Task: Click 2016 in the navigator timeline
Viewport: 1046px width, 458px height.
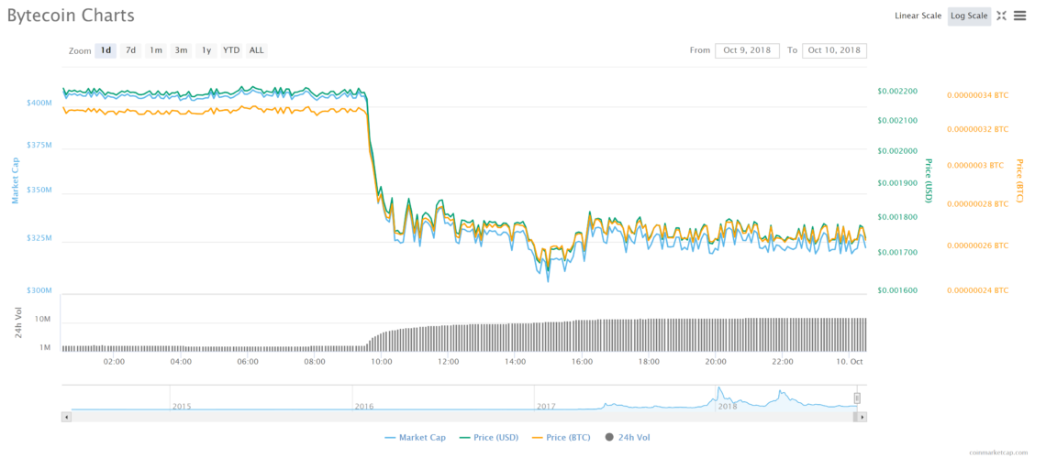Action: 363,406
